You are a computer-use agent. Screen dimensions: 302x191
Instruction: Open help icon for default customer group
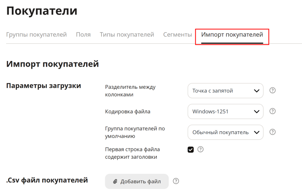272,132
